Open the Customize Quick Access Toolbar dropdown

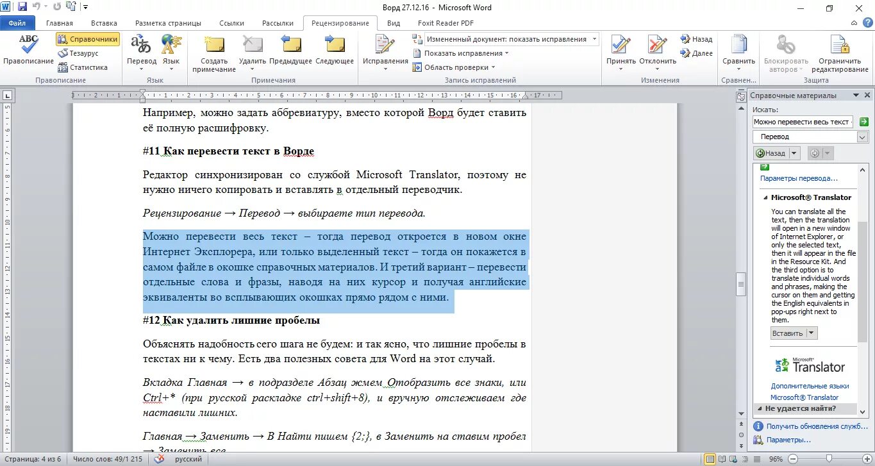pyautogui.click(x=86, y=7)
